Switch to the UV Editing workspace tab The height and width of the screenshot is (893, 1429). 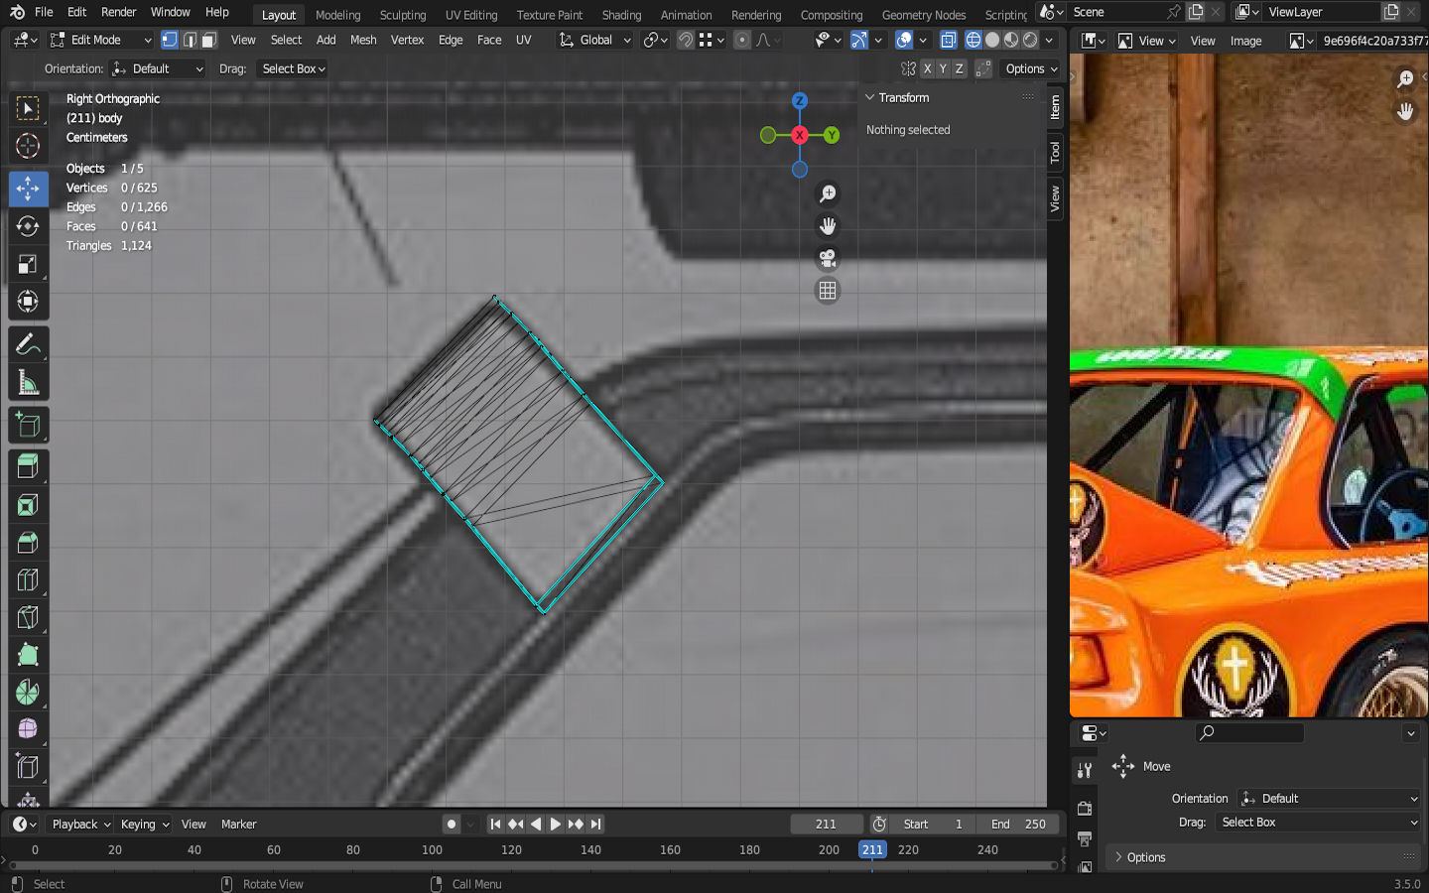click(471, 15)
